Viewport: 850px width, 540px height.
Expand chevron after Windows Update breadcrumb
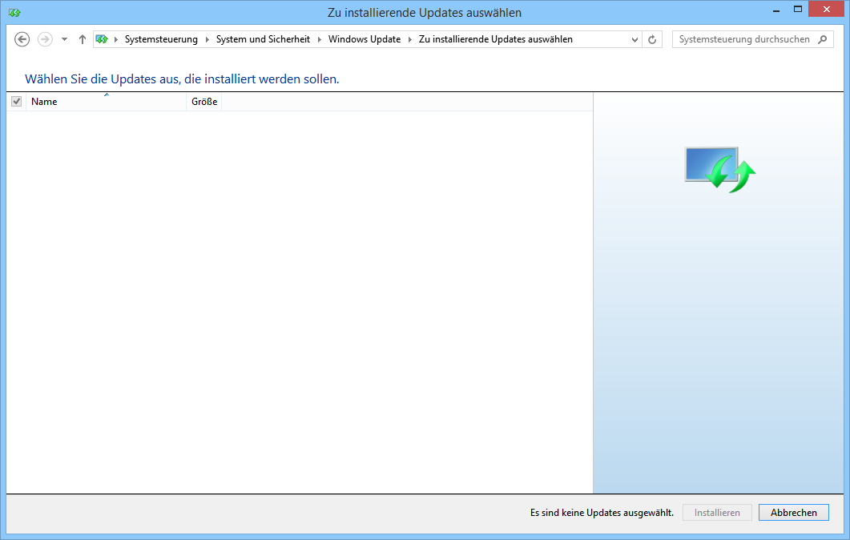tap(410, 39)
